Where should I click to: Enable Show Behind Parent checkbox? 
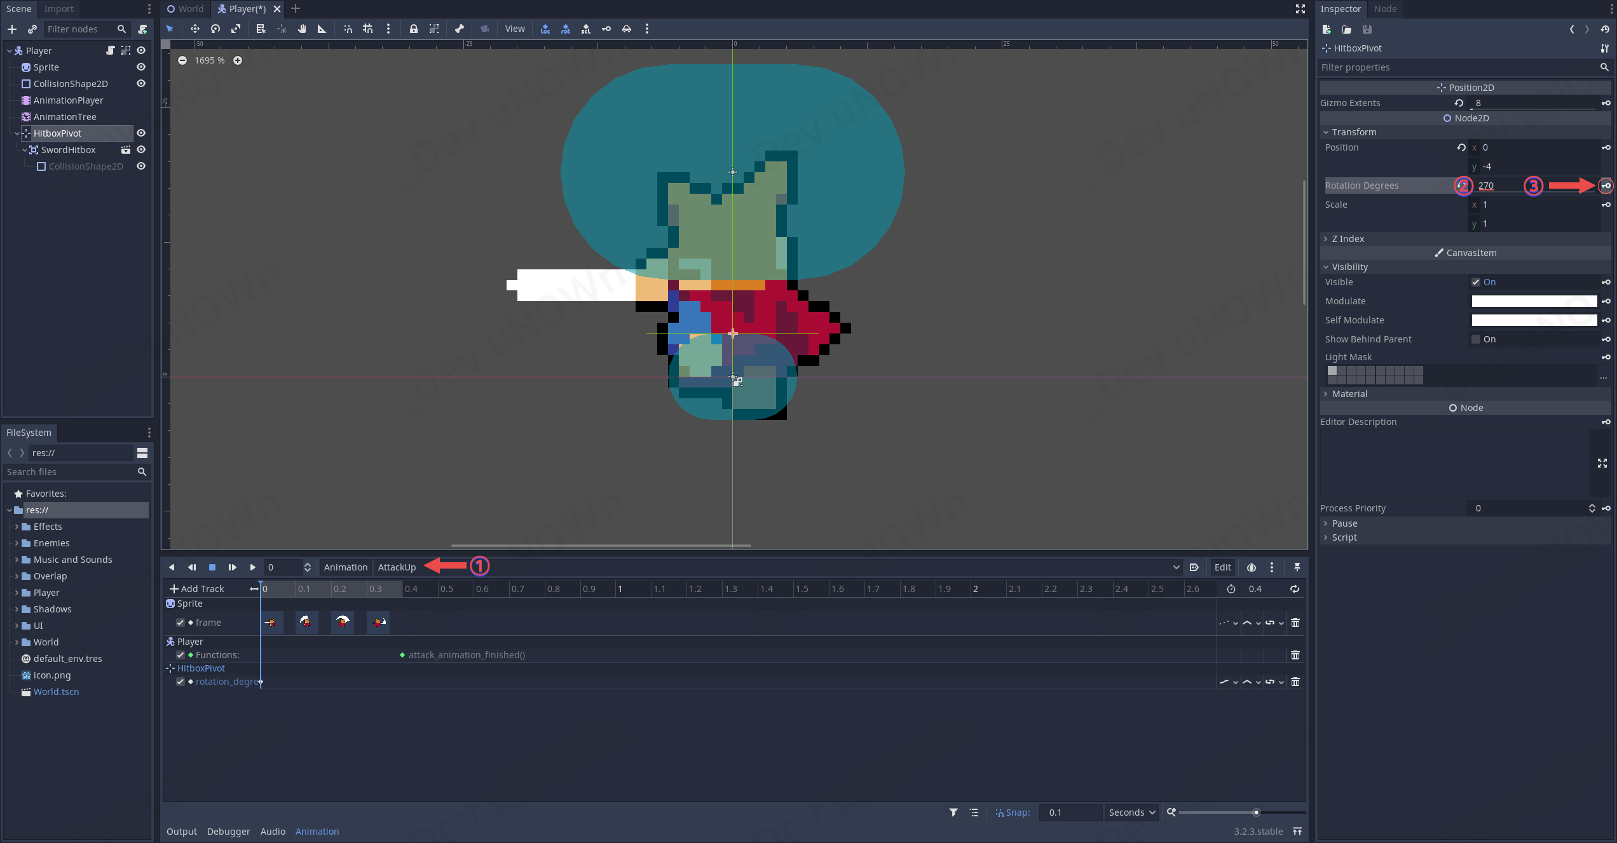[x=1476, y=339]
